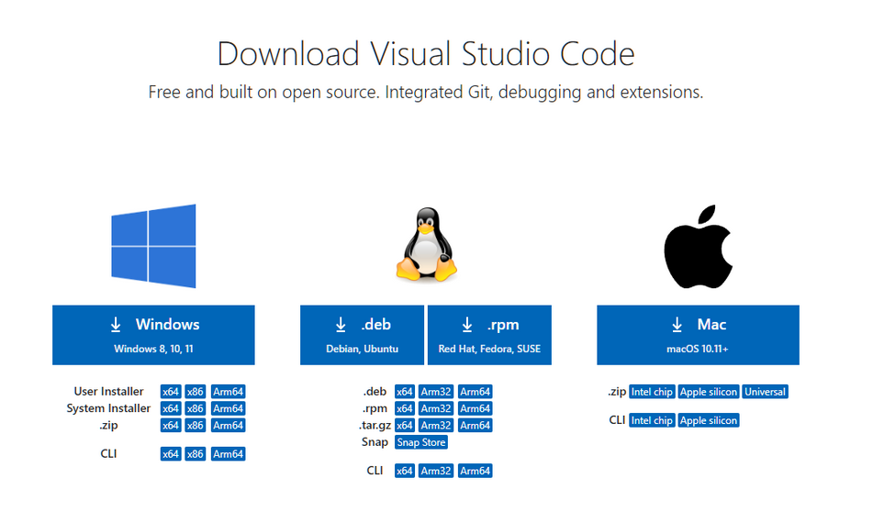The height and width of the screenshot is (523, 873).
Task: Select Arm64 in the Linux .tar.gz row
Action: coord(475,426)
